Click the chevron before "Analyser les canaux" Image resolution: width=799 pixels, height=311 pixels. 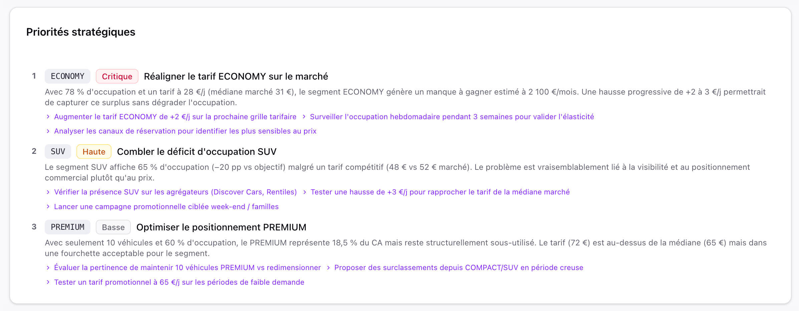pos(48,131)
